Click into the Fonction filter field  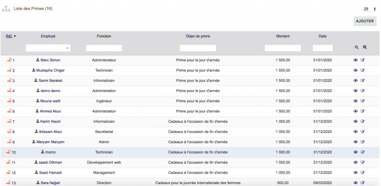[104, 48]
